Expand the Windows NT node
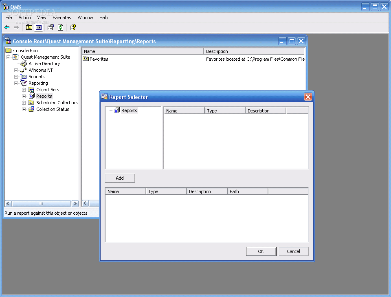Viewport: 391px width, 297px height. click(16, 70)
